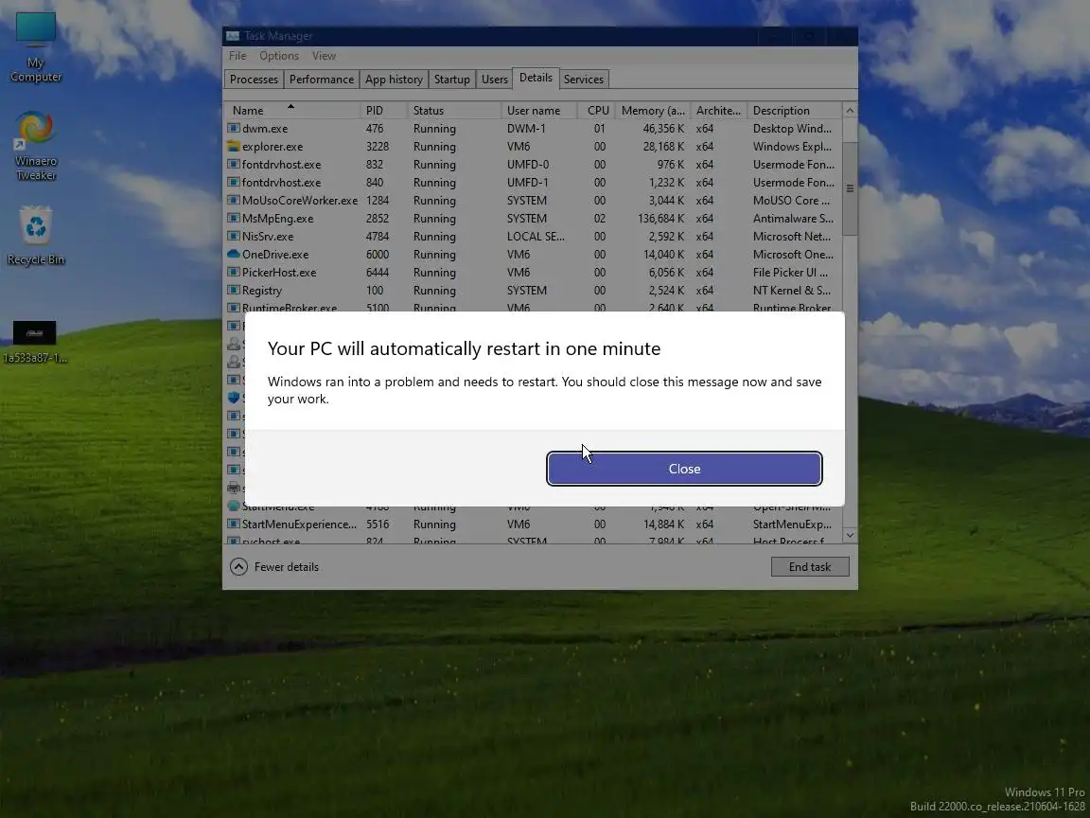Select the 1a533a87 desktop file icon
The image size is (1090, 818).
(x=35, y=342)
